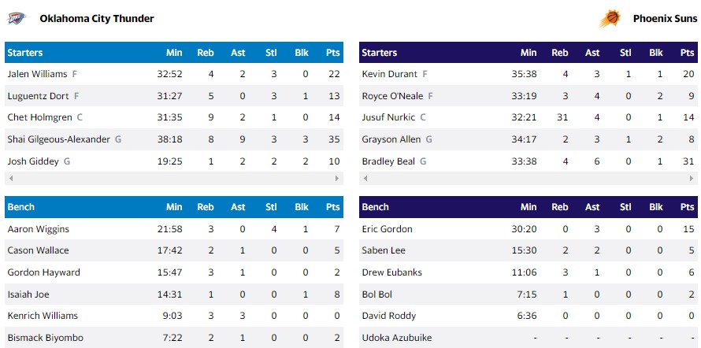701x348 pixels.
Task: Click left scroll arrow under Thunder starters
Action: point(9,179)
